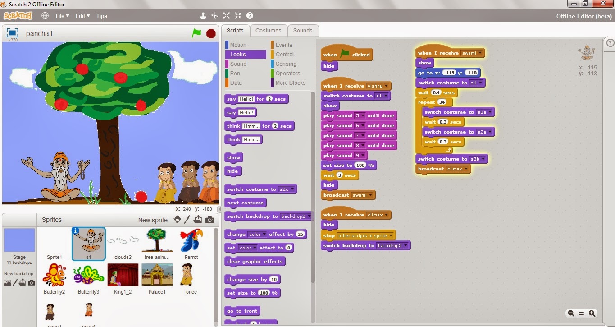Open the Tips menu
Viewport: 615px width, 327px height.
pos(101,16)
